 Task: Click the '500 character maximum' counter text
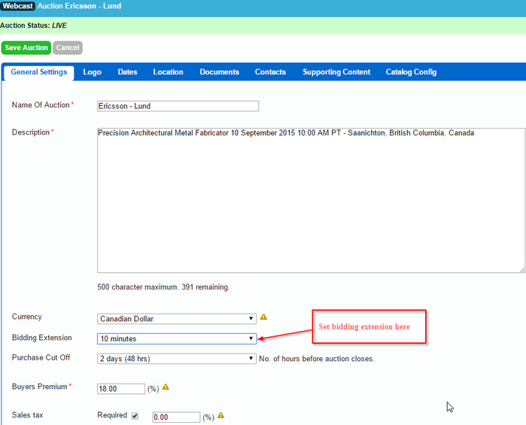(163, 287)
